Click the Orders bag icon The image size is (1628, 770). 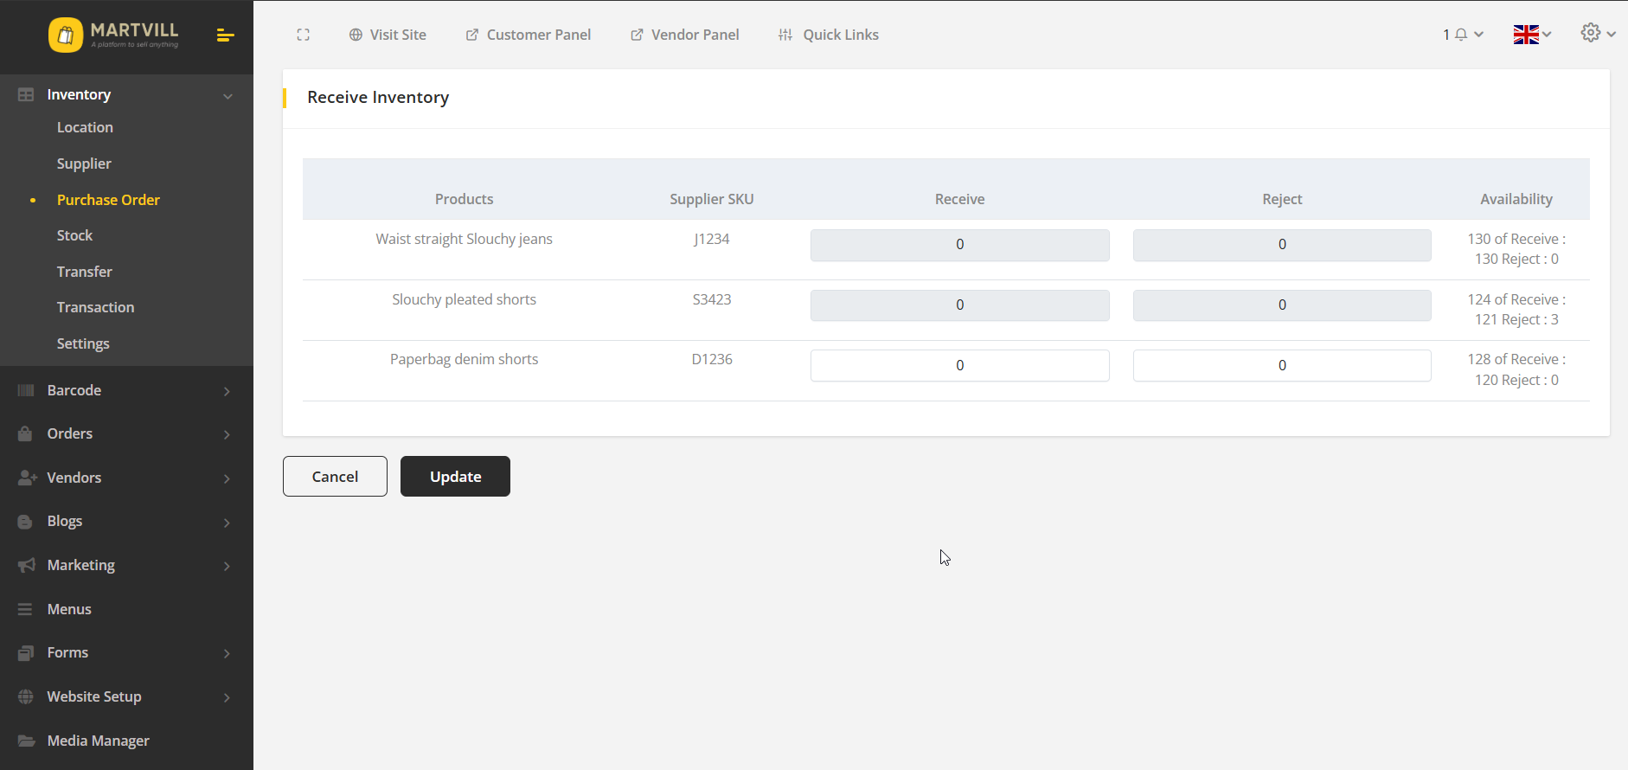tap(26, 433)
